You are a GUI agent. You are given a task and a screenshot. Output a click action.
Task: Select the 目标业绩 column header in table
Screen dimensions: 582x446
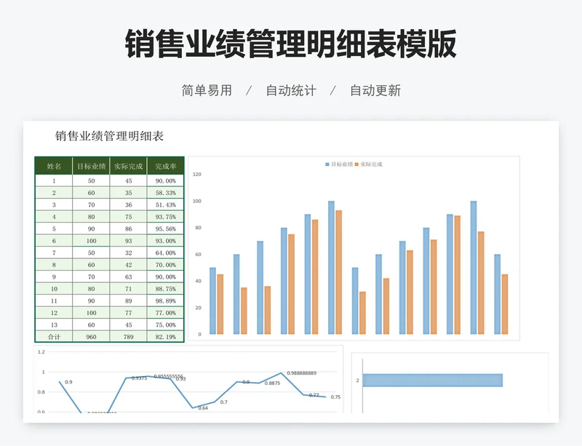pyautogui.click(x=92, y=166)
